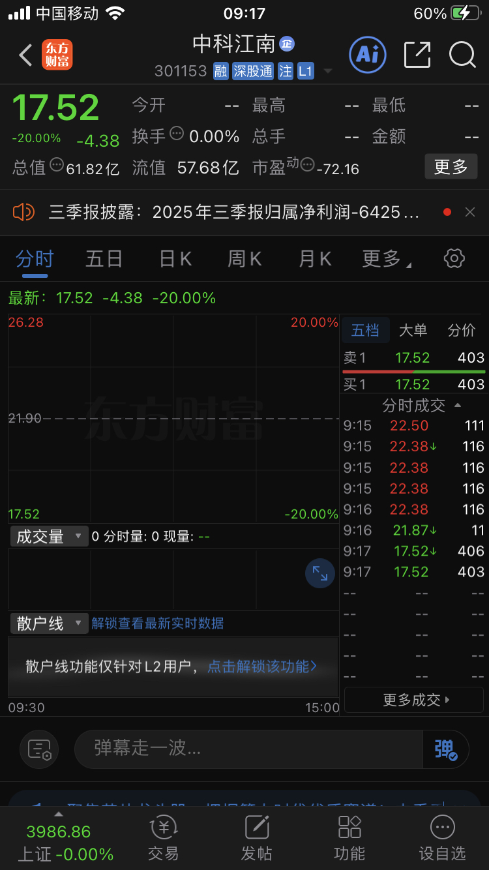Tap info icon beside 总值
The height and width of the screenshot is (870, 489).
[x=57, y=164]
